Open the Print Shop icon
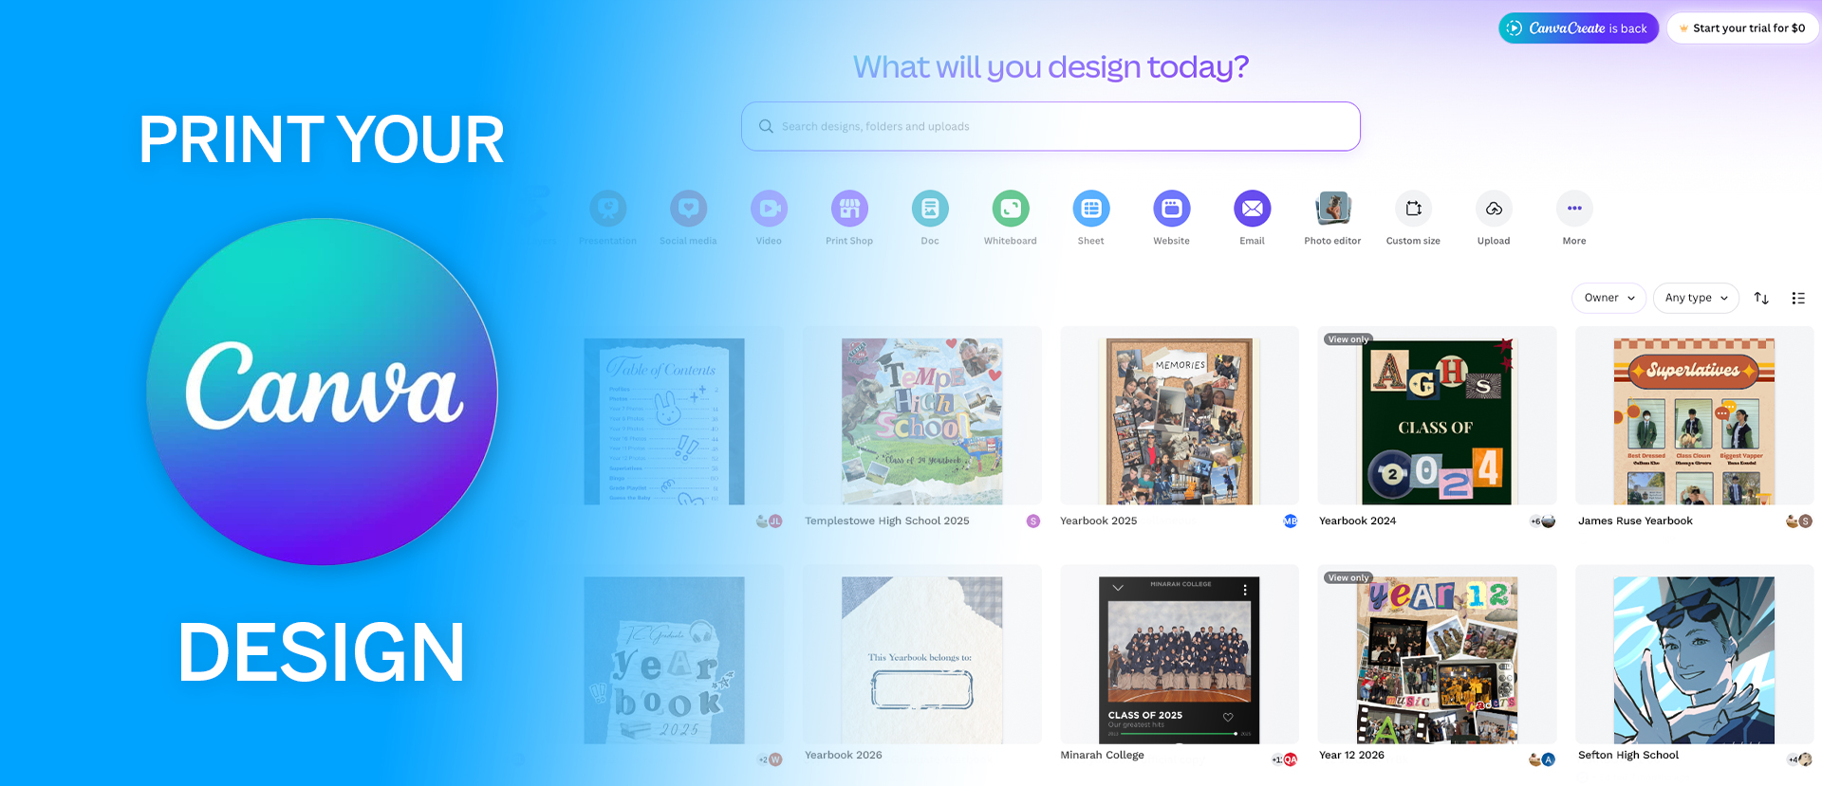Screen dimensions: 1822x786 pos(849,209)
